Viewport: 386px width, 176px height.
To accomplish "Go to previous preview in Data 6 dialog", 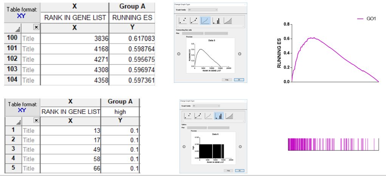I will (184, 147).
